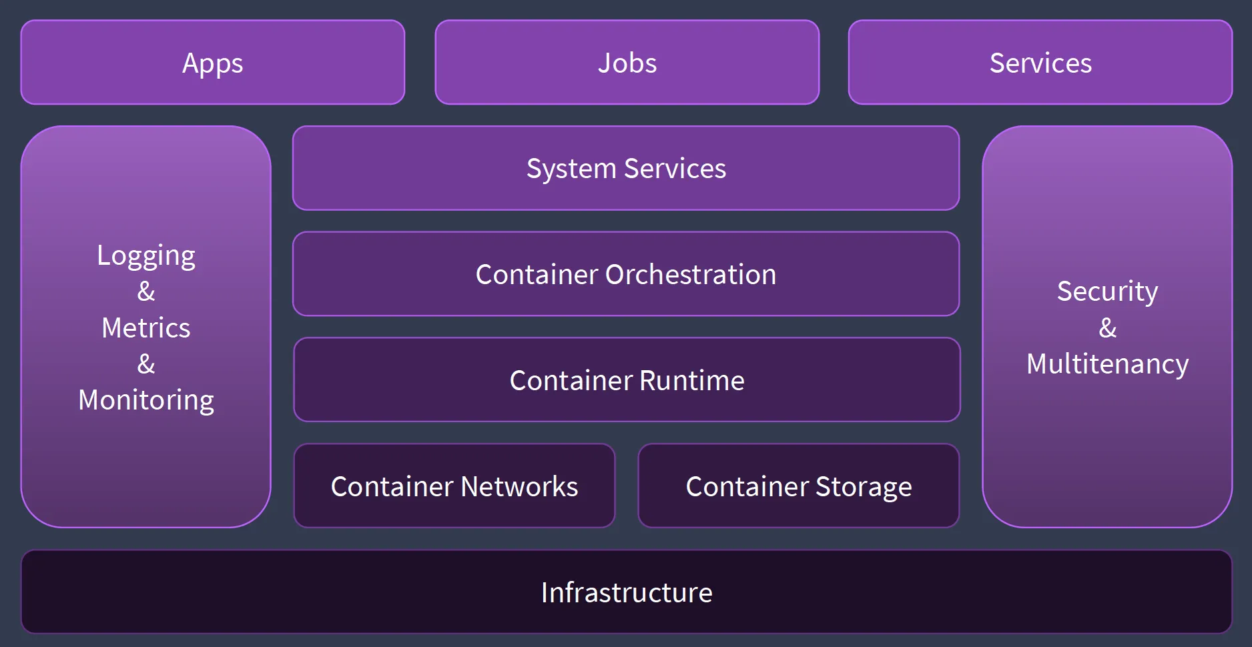1252x647 pixels.
Task: Click the Container Storage box
Action: pyautogui.click(x=799, y=486)
